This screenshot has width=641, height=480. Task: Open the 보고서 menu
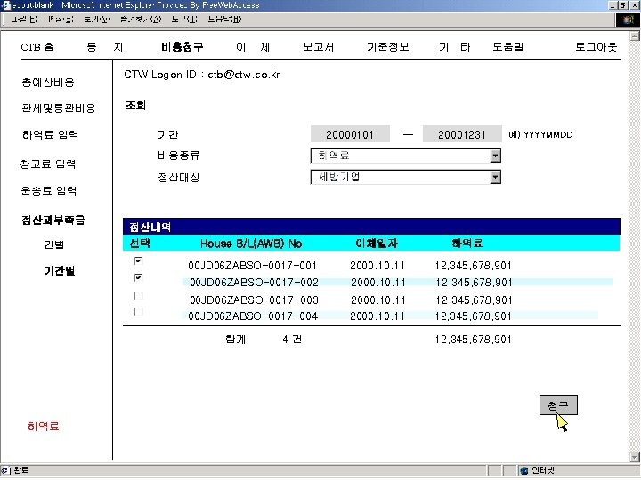click(319, 47)
